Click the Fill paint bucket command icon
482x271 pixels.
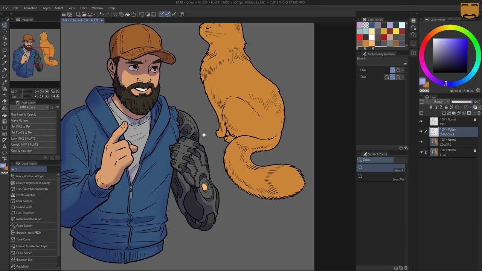tap(128, 14)
